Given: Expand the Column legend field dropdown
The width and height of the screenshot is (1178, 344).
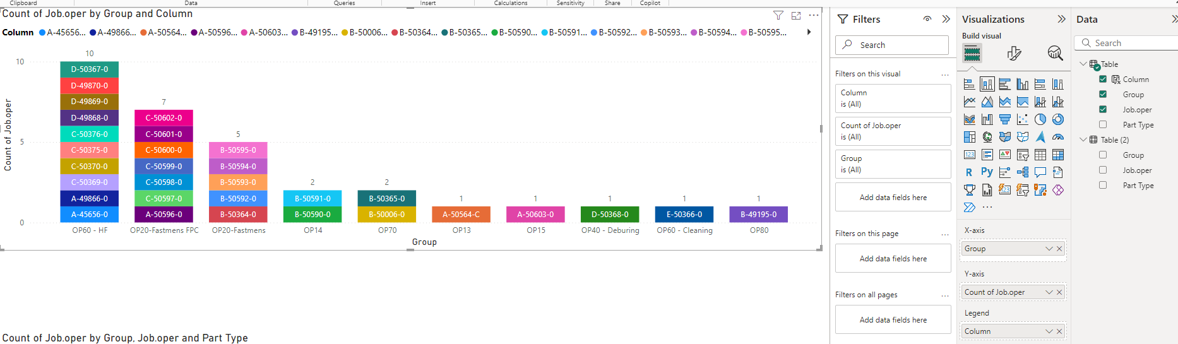Looking at the screenshot, I should tap(1049, 331).
